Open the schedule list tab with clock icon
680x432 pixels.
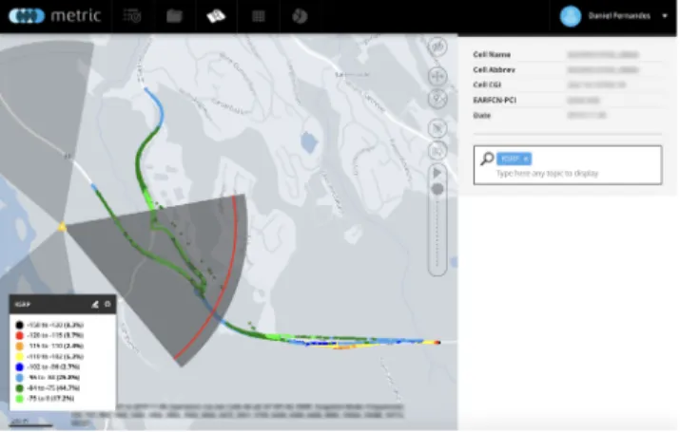point(132,16)
